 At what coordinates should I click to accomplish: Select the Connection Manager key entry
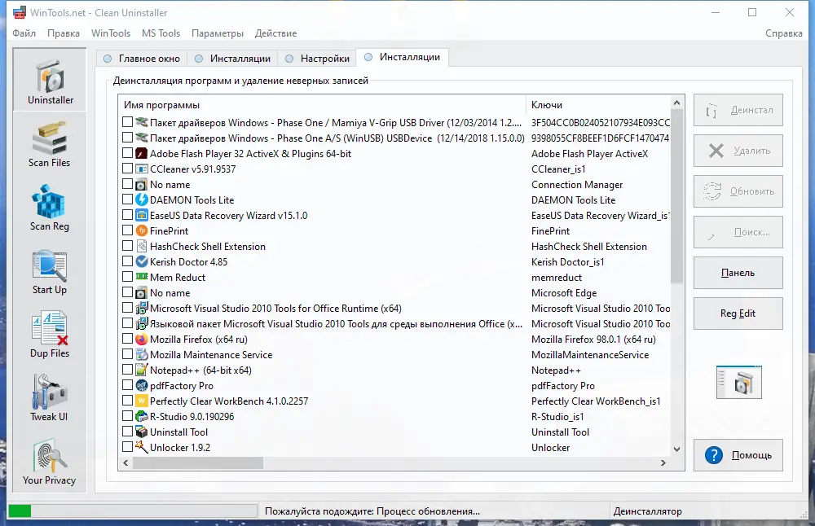click(577, 184)
